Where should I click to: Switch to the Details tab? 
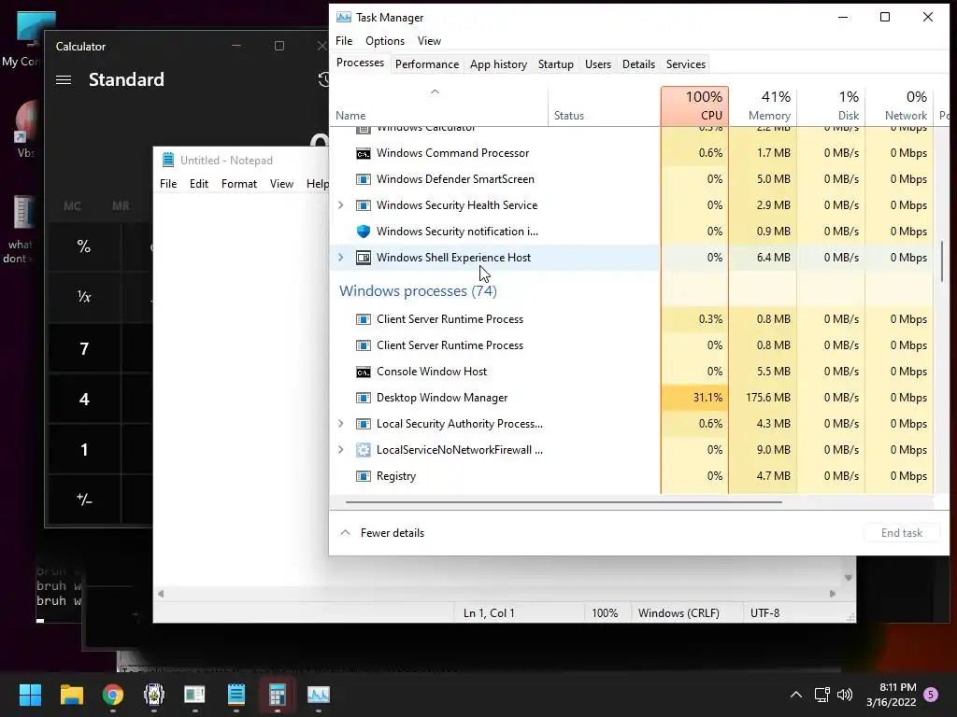point(638,64)
